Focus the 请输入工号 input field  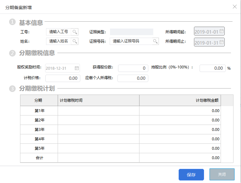pos(59,32)
